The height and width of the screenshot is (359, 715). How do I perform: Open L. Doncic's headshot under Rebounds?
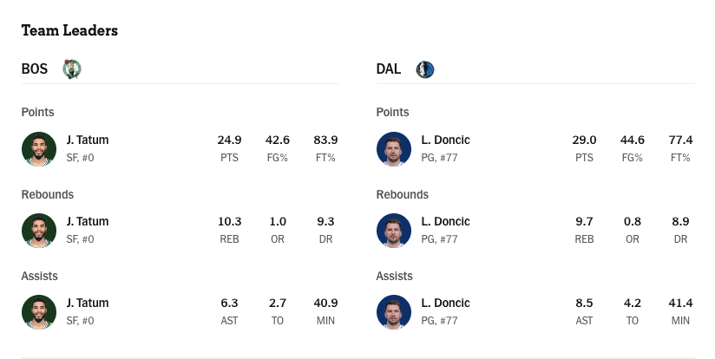click(394, 231)
